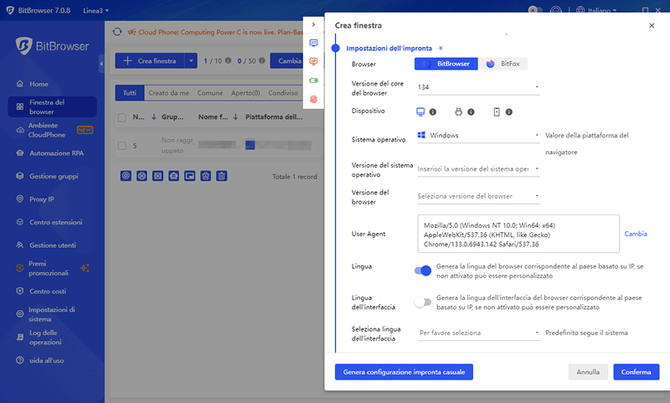Click the Gestione utenti sidebar icon

19,245
